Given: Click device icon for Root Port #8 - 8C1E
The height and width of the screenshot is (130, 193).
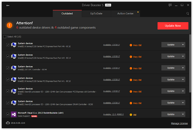Looking at the screenshot, I should click(14, 45).
